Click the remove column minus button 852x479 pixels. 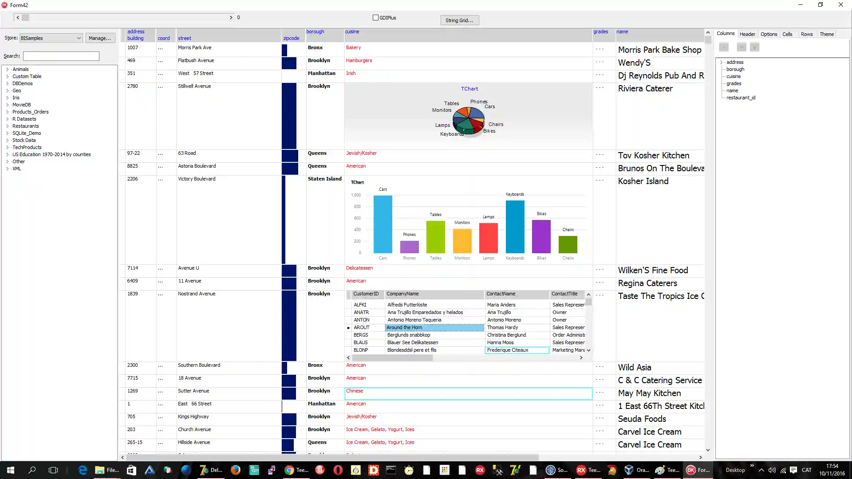(724, 47)
